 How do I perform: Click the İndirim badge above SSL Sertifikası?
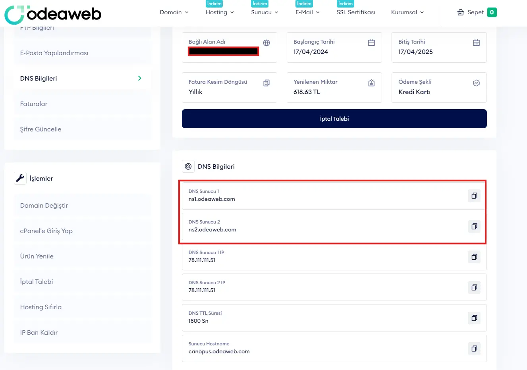click(x=346, y=4)
